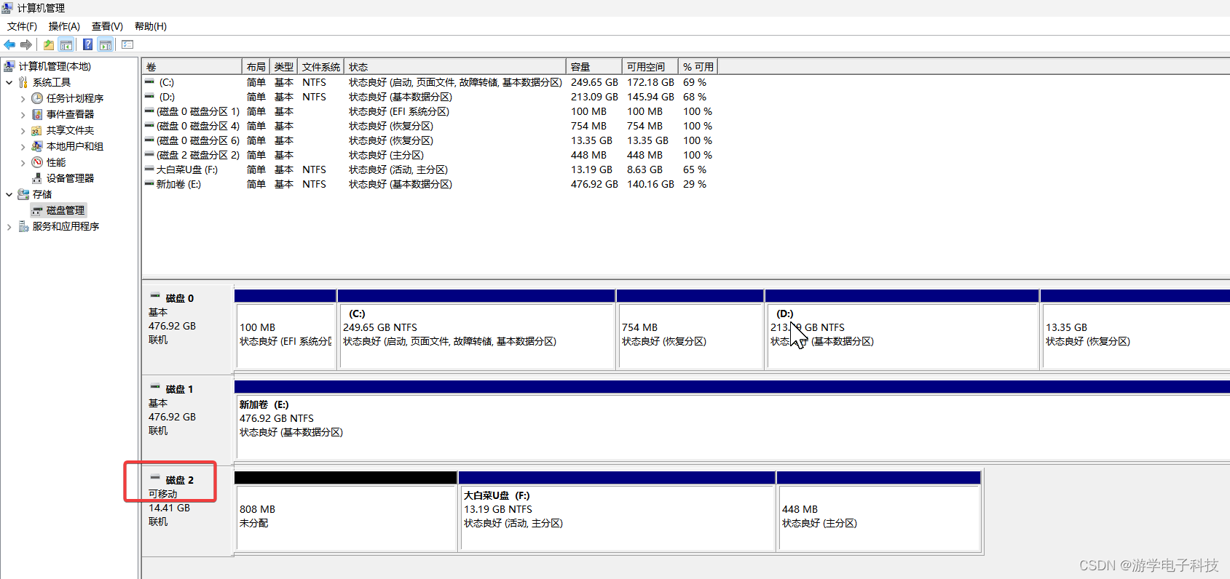Viewport: 1230px width, 579px height.
Task: Expand the 事件查看器 tree node
Action: coord(23,114)
